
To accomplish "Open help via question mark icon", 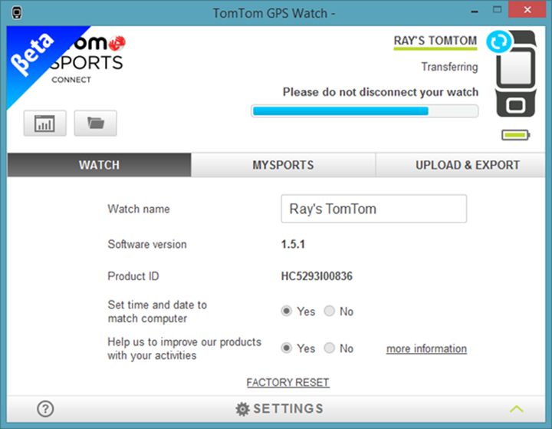I will [45, 409].
